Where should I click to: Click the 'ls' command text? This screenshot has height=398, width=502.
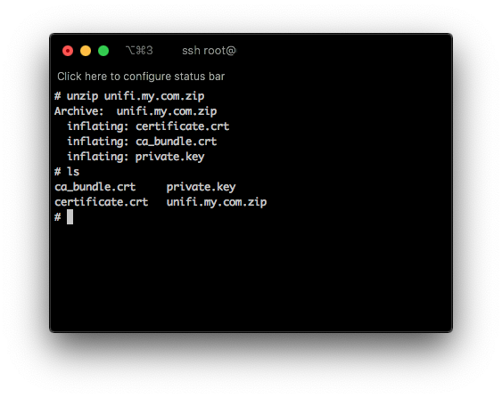[x=73, y=172]
